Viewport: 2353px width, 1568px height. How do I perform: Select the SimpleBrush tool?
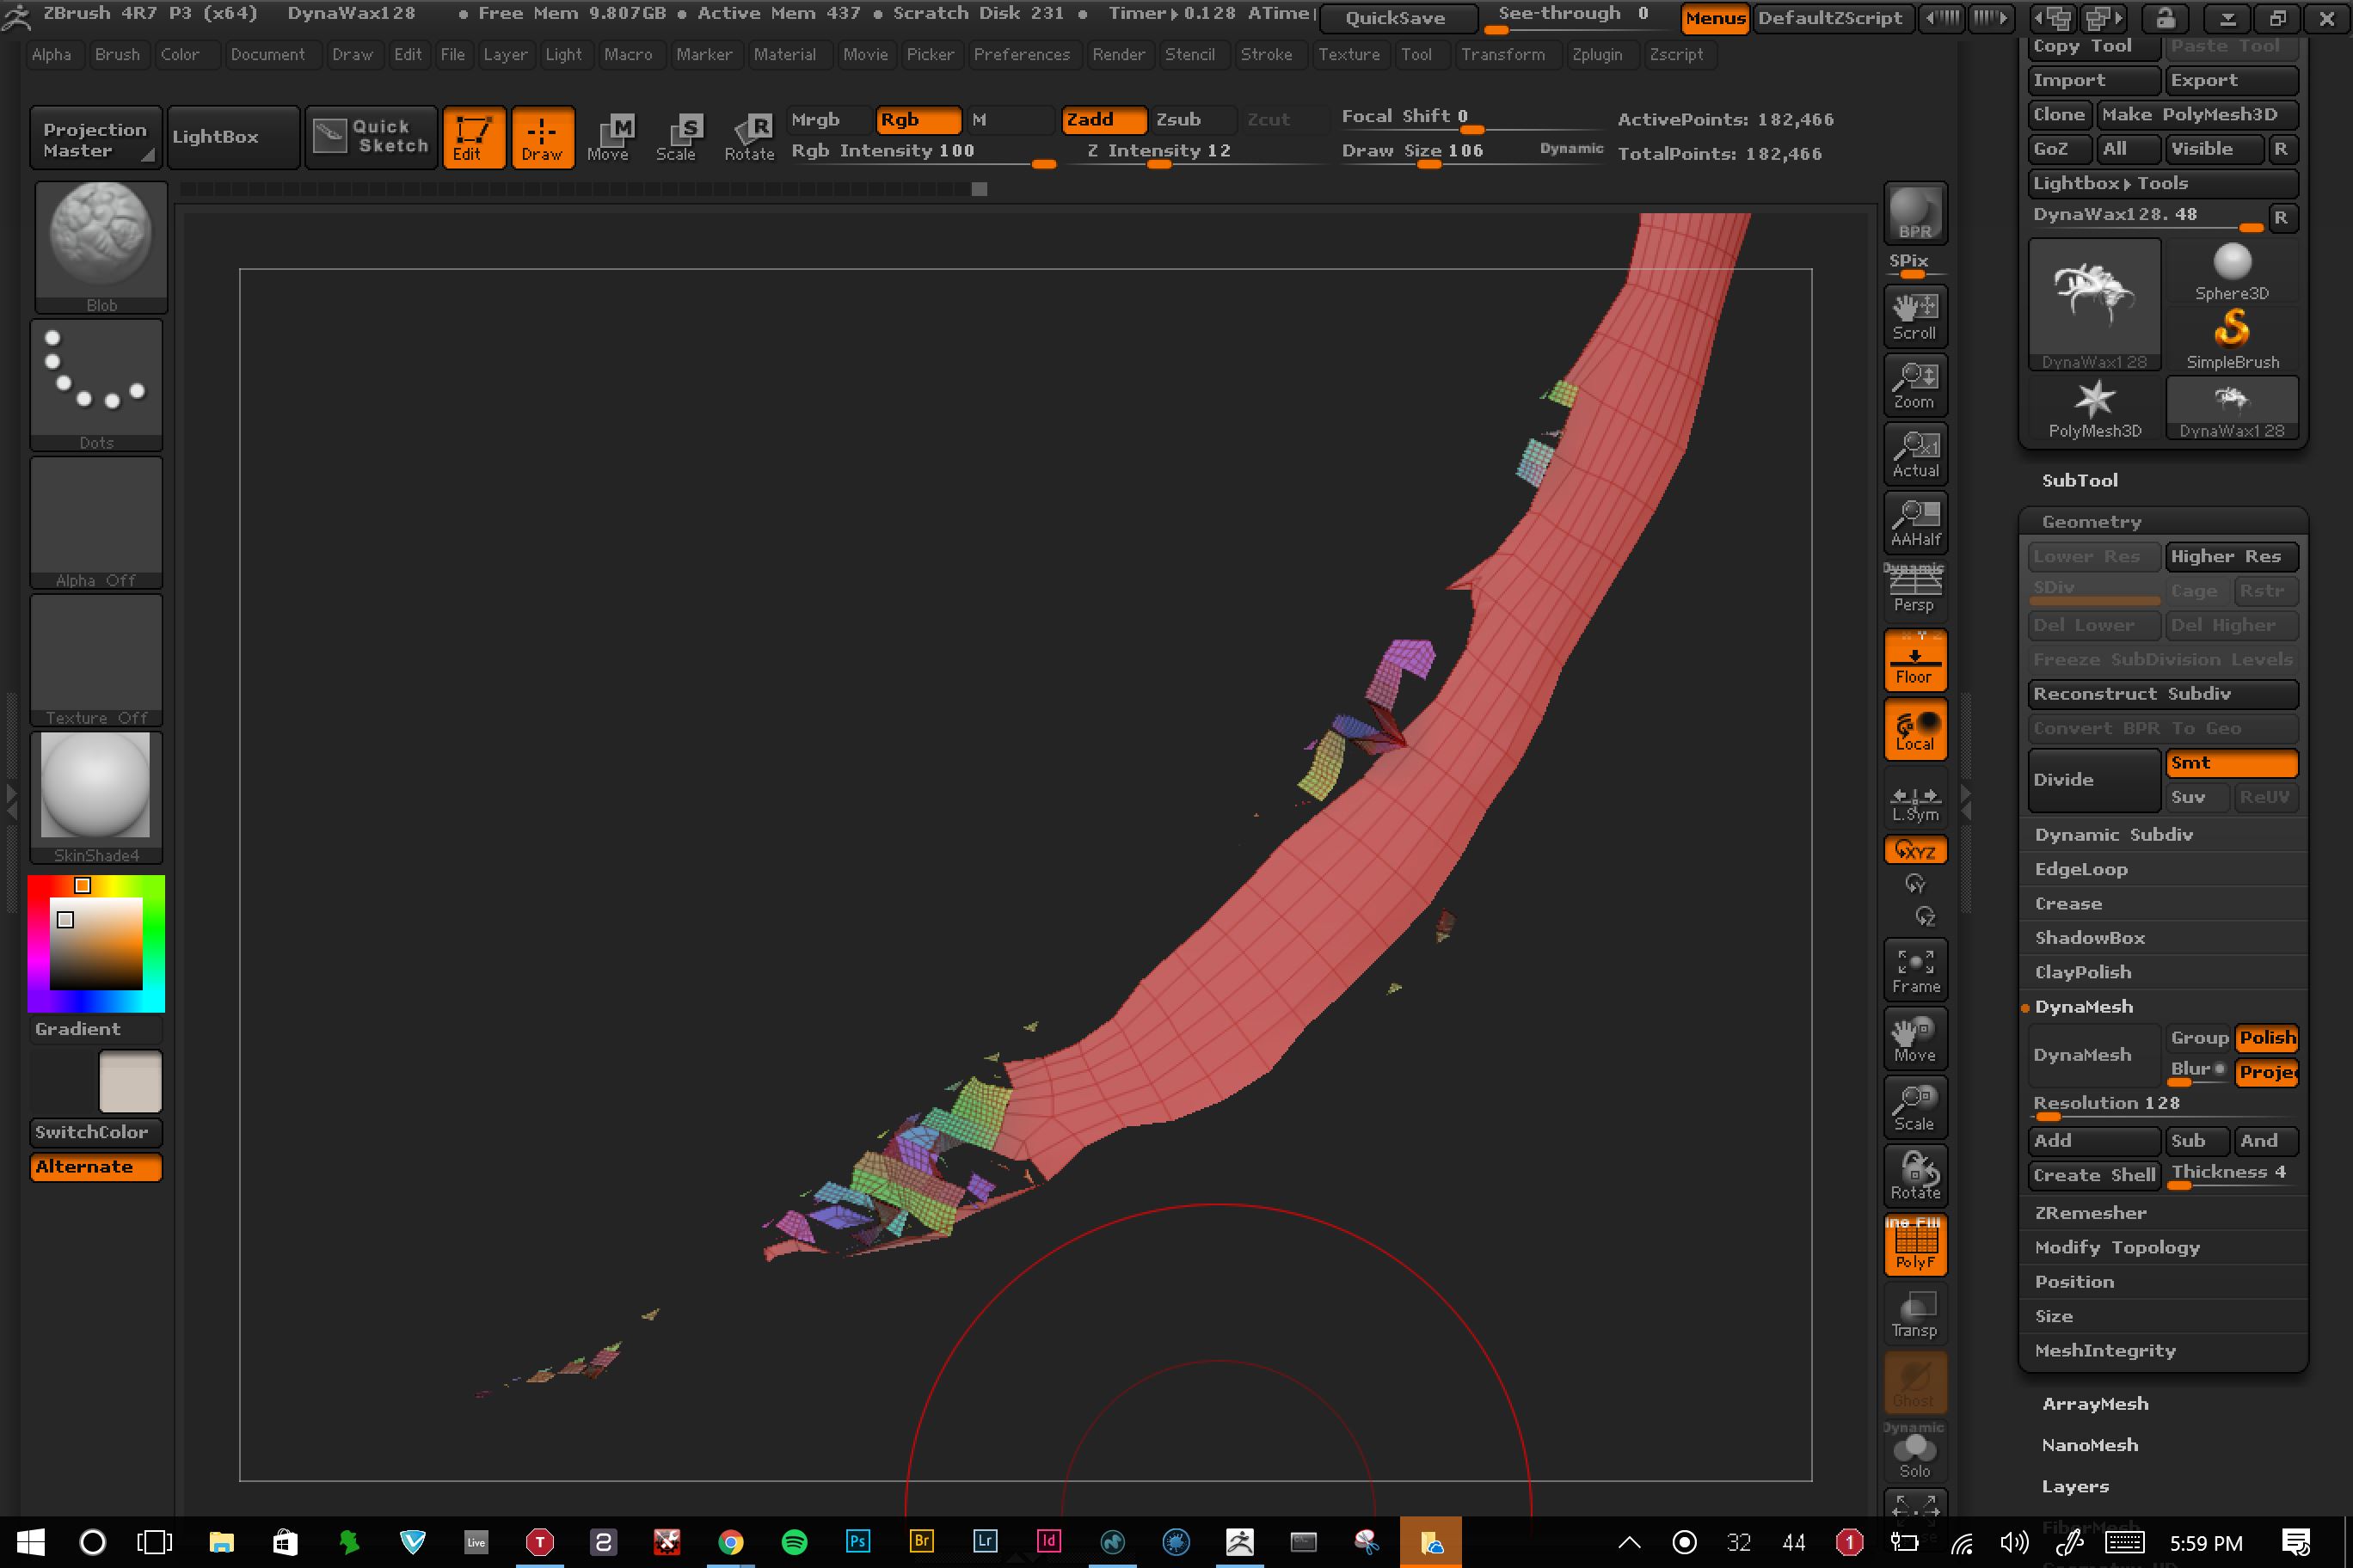tap(2232, 339)
